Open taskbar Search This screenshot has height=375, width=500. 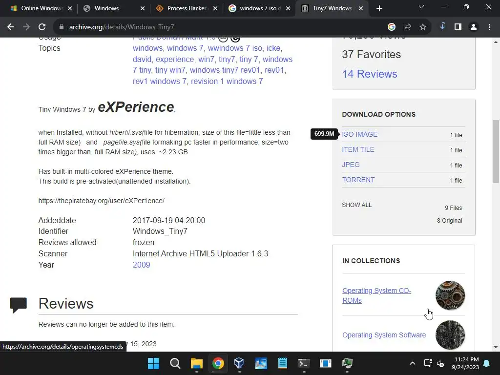(175, 363)
